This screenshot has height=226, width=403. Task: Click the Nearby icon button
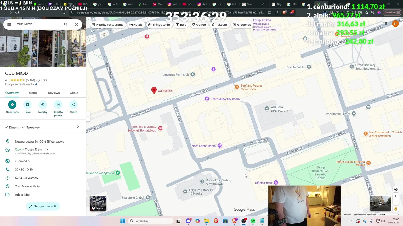point(43,105)
